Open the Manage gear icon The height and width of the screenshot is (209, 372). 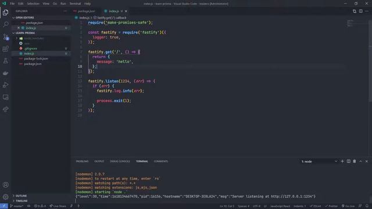[6, 197]
